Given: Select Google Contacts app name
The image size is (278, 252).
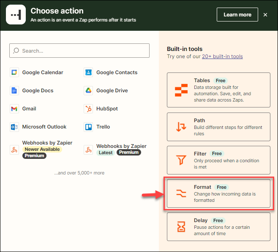Looking at the screenshot, I should coord(117,72).
